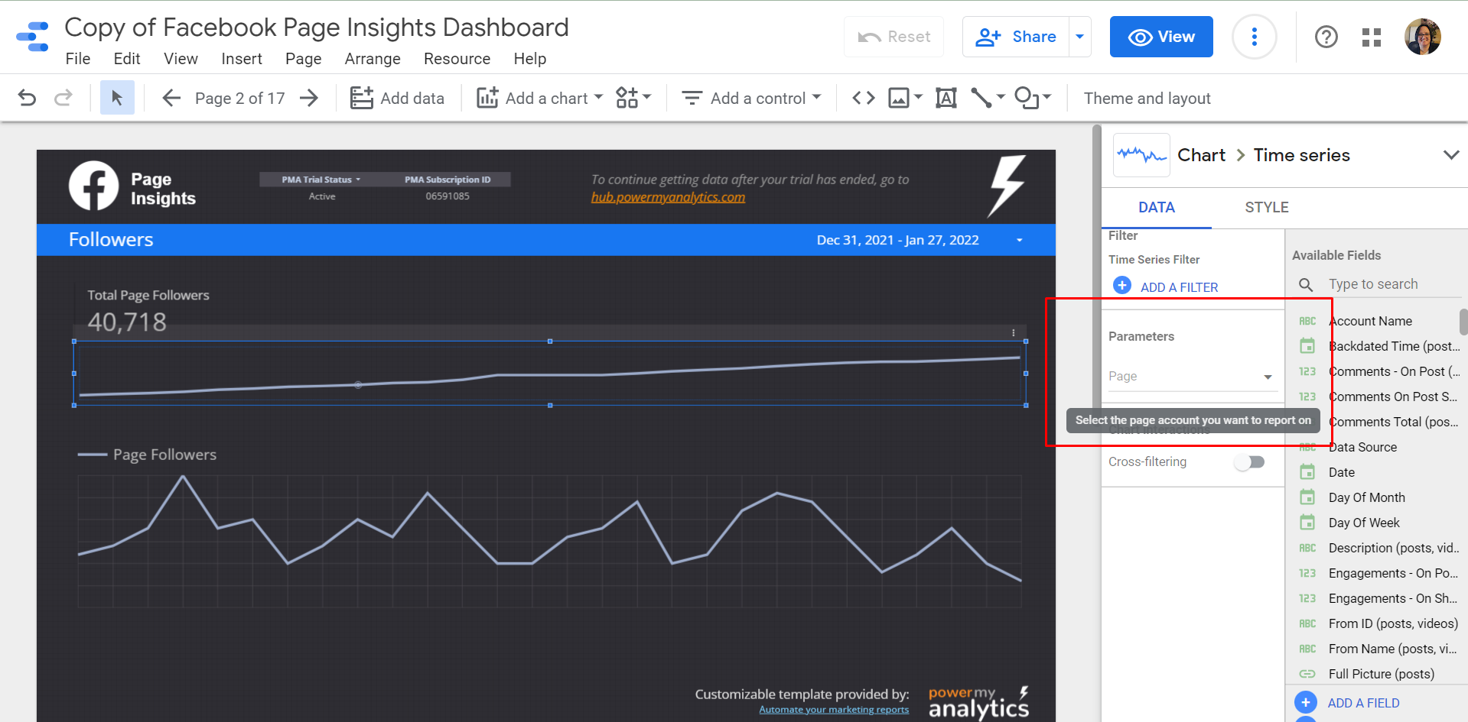Open hub.powermyanalytics.com link
This screenshot has height=722, width=1468.
pos(668,197)
